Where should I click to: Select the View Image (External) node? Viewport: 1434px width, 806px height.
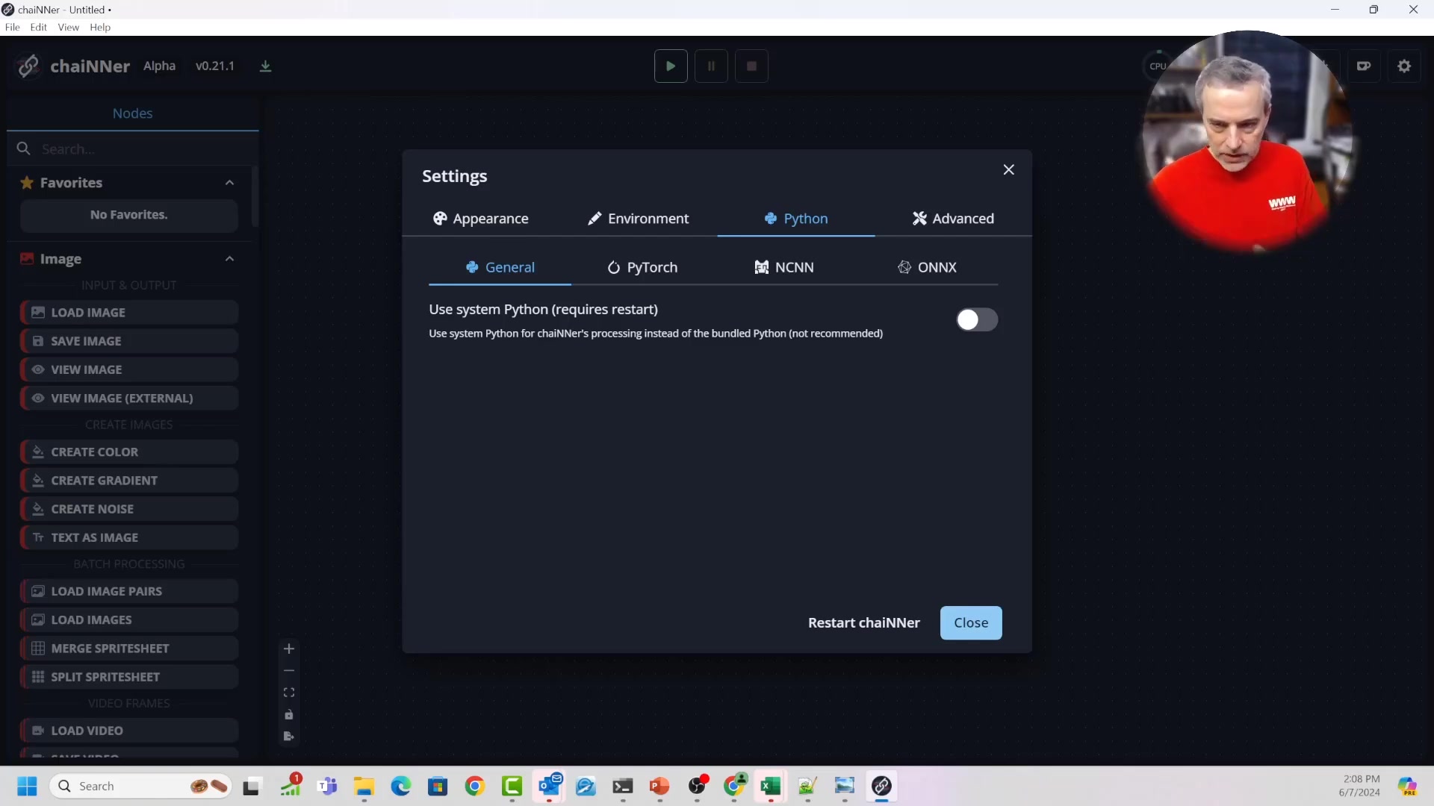129,399
